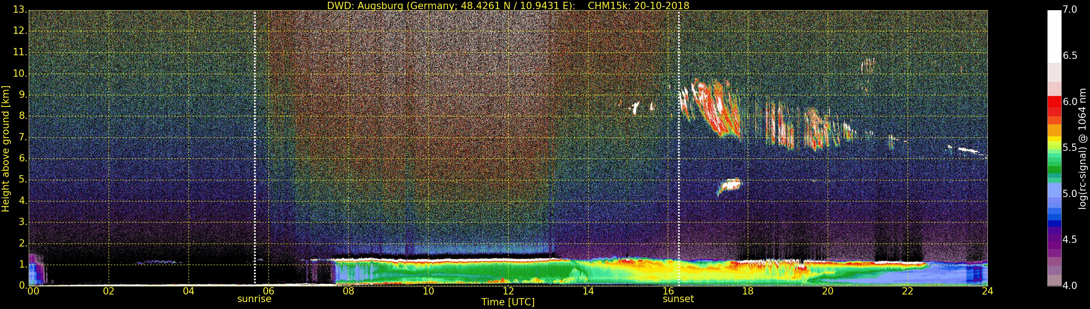Click the time axis tick "06"
The width and height of the screenshot is (1090, 309).
click(x=269, y=291)
